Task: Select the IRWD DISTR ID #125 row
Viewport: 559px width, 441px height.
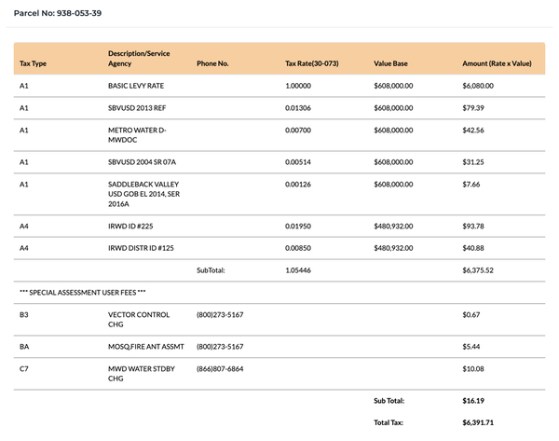Action: pos(279,248)
